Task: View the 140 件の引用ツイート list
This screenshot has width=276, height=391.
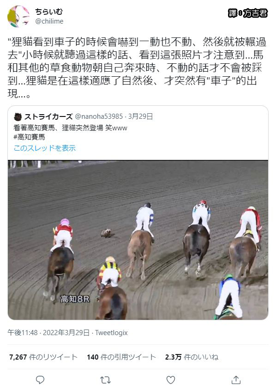Action: (121, 357)
